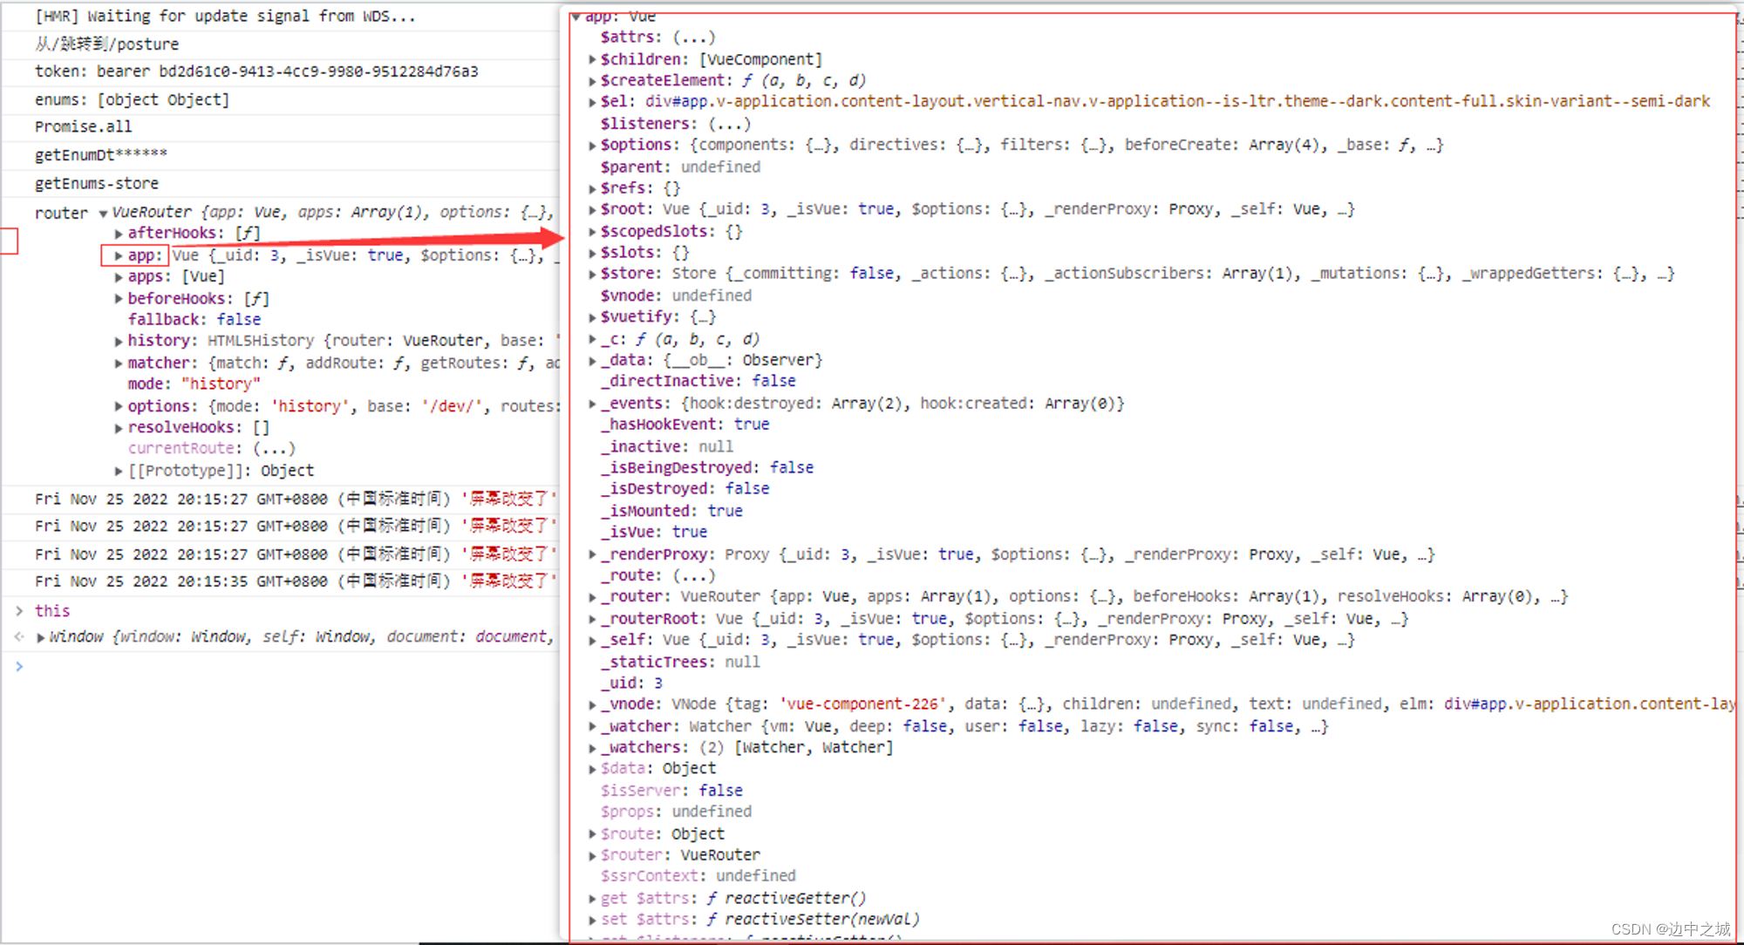1744x945 pixels.
Task: Expand the get $attrs reactiveGetter function
Action: [x=592, y=898]
